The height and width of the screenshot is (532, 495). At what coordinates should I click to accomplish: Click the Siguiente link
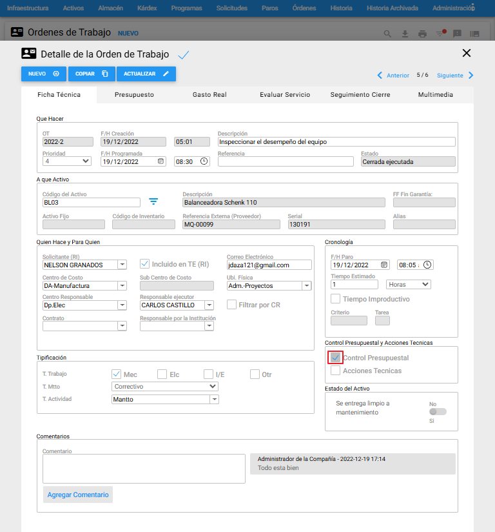pos(450,76)
